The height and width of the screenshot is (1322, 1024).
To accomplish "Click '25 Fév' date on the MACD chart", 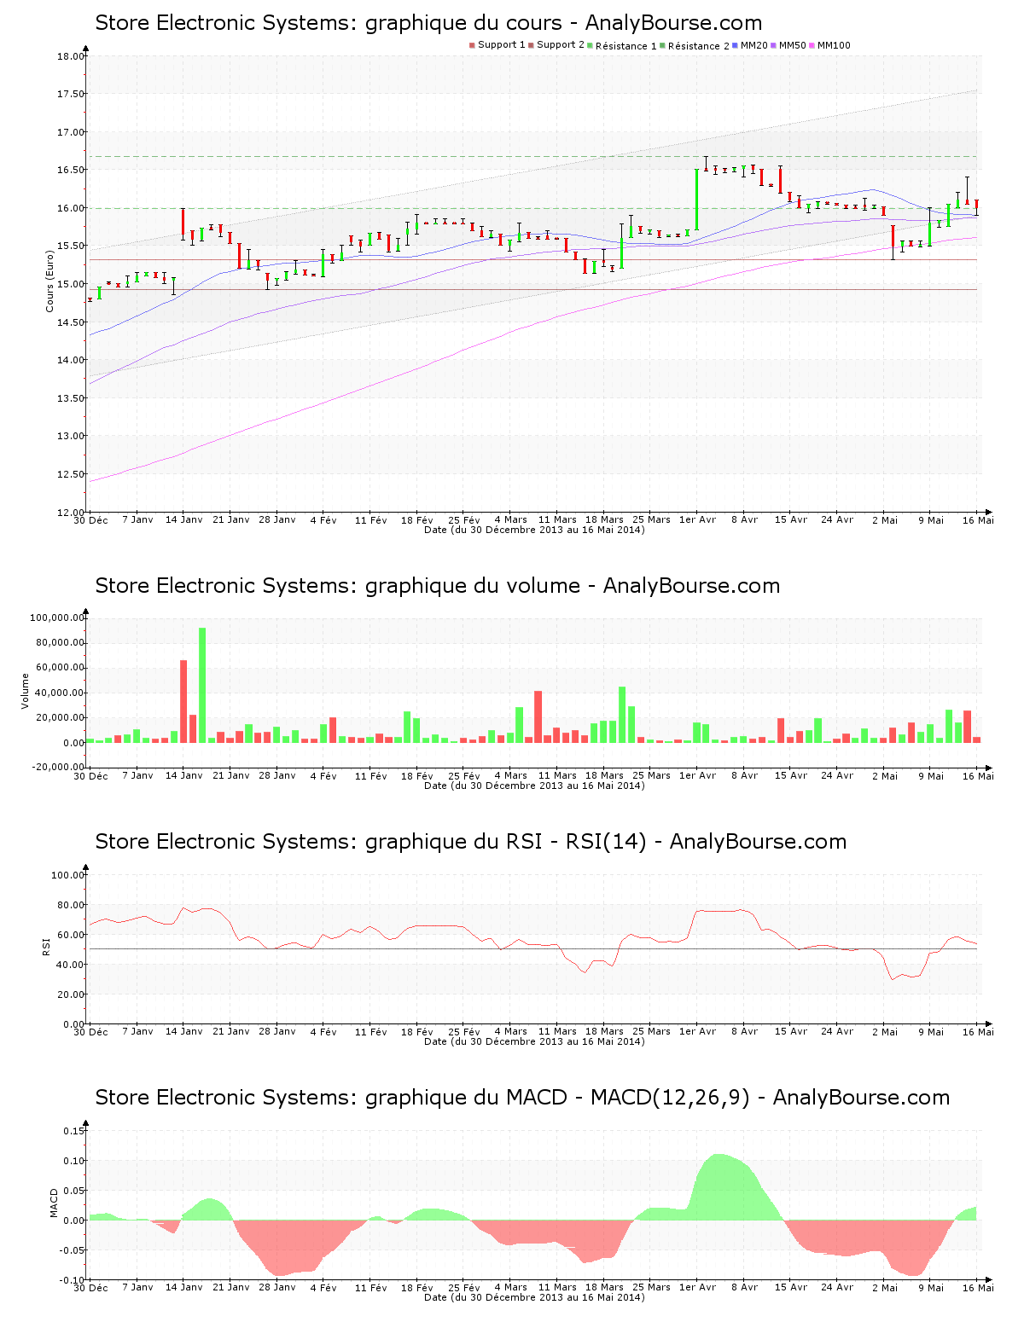I will pyautogui.click(x=464, y=1287).
